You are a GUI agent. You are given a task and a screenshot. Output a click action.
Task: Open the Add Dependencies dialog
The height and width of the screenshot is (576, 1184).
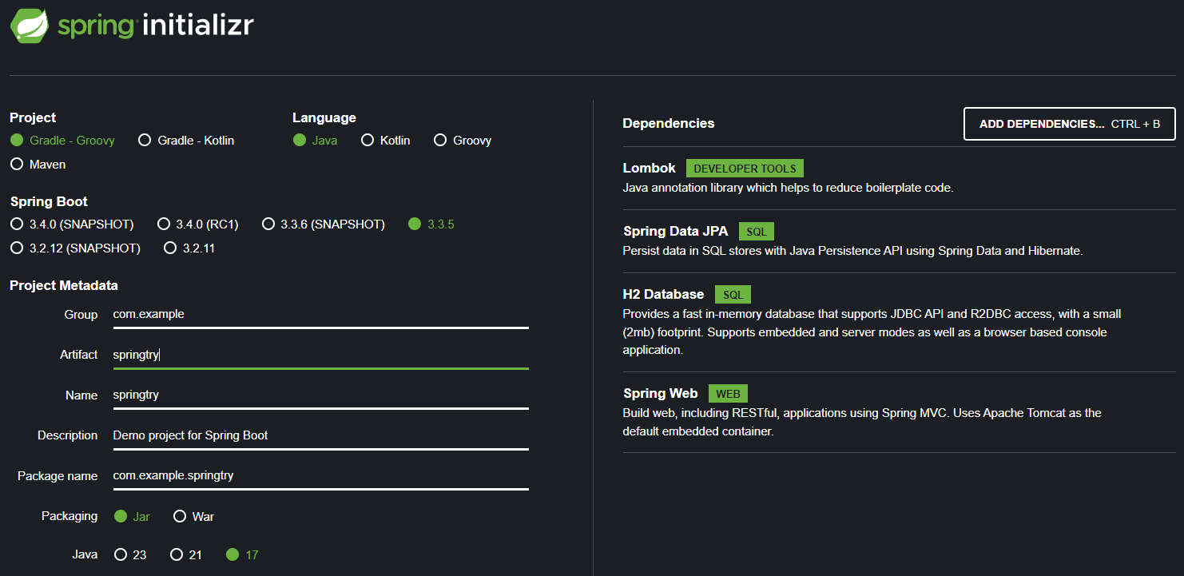[x=1070, y=124]
